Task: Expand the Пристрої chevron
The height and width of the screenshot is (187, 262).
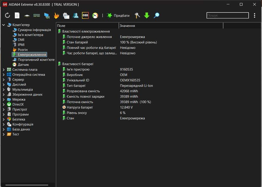Action: (3, 110)
